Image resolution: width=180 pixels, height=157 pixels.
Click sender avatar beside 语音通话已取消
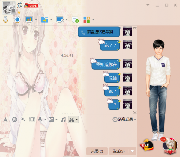pyautogui.click(x=127, y=31)
